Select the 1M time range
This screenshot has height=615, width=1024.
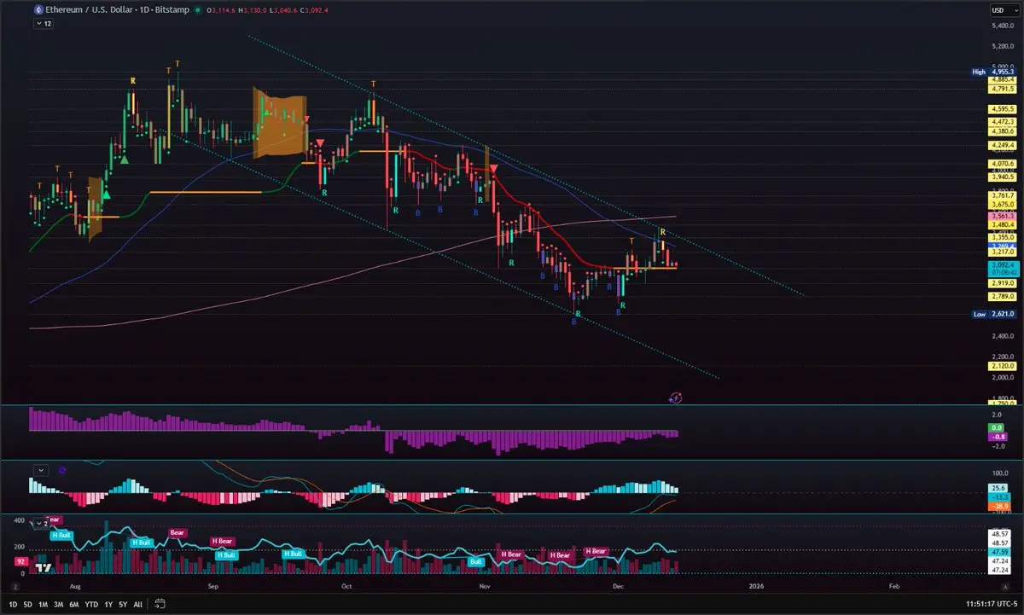[x=44, y=604]
